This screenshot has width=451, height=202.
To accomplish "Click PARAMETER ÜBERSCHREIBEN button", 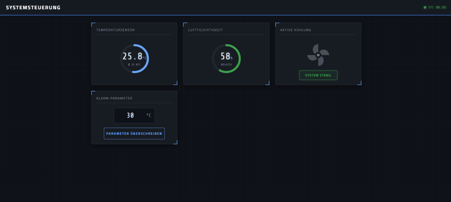I will pos(134,133).
